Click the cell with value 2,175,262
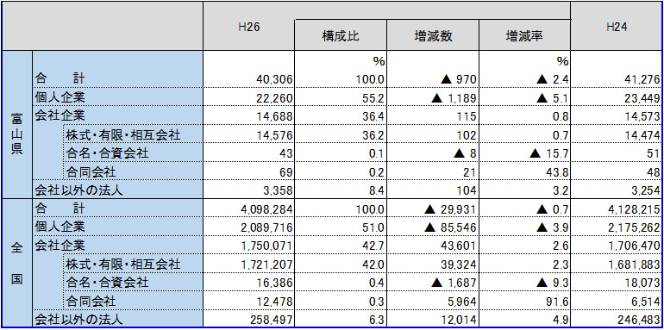Screen dimensions: 664x330 tap(617, 227)
